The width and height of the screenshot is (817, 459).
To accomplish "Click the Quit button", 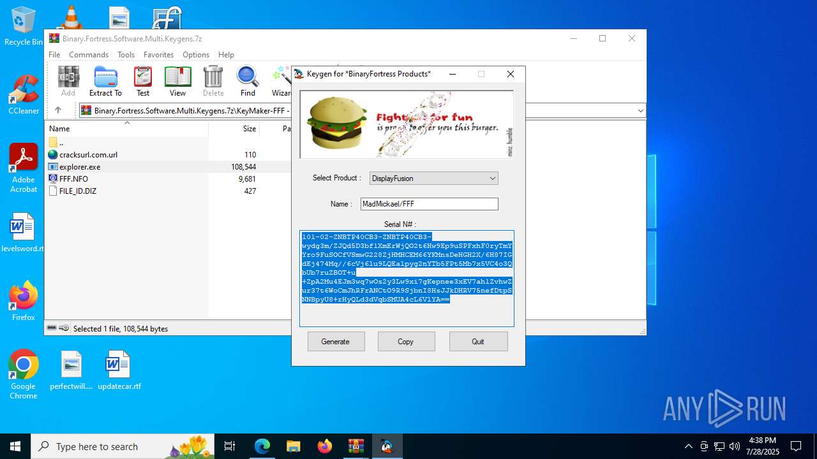I will click(478, 342).
